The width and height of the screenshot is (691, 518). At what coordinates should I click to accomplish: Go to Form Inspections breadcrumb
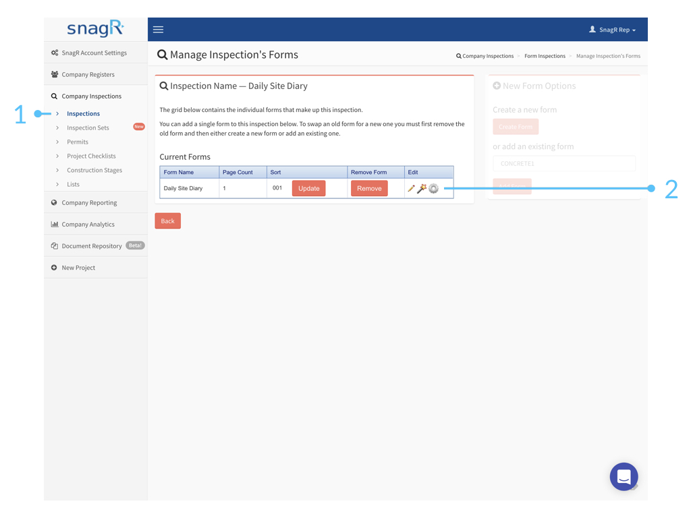click(545, 56)
